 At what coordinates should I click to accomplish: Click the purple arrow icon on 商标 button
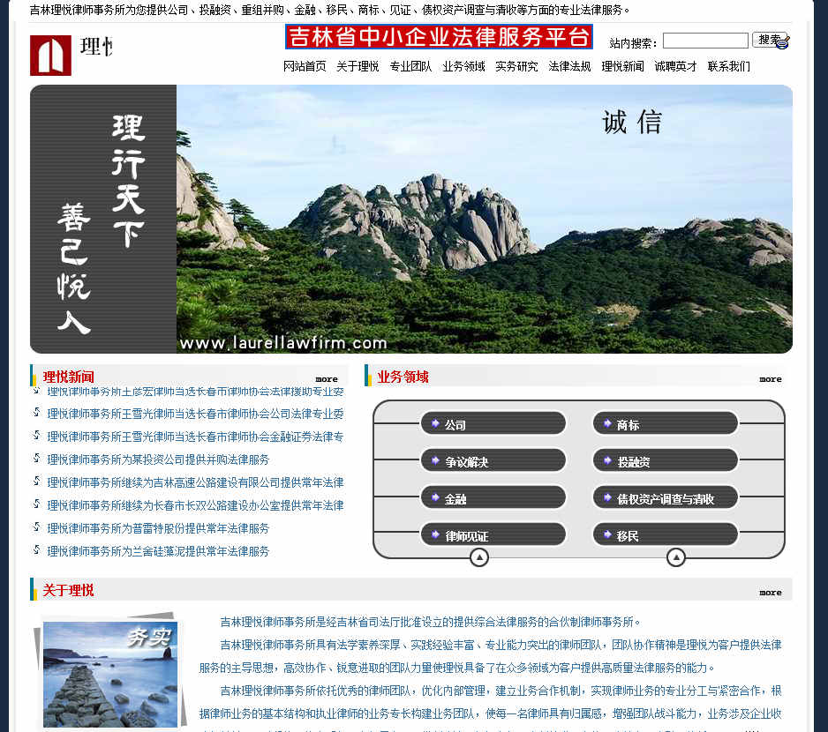(x=606, y=422)
